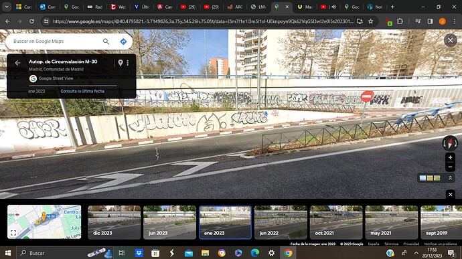Switch to the 'Últ' tab
Viewport: 462px width, 259px height.
142,7
